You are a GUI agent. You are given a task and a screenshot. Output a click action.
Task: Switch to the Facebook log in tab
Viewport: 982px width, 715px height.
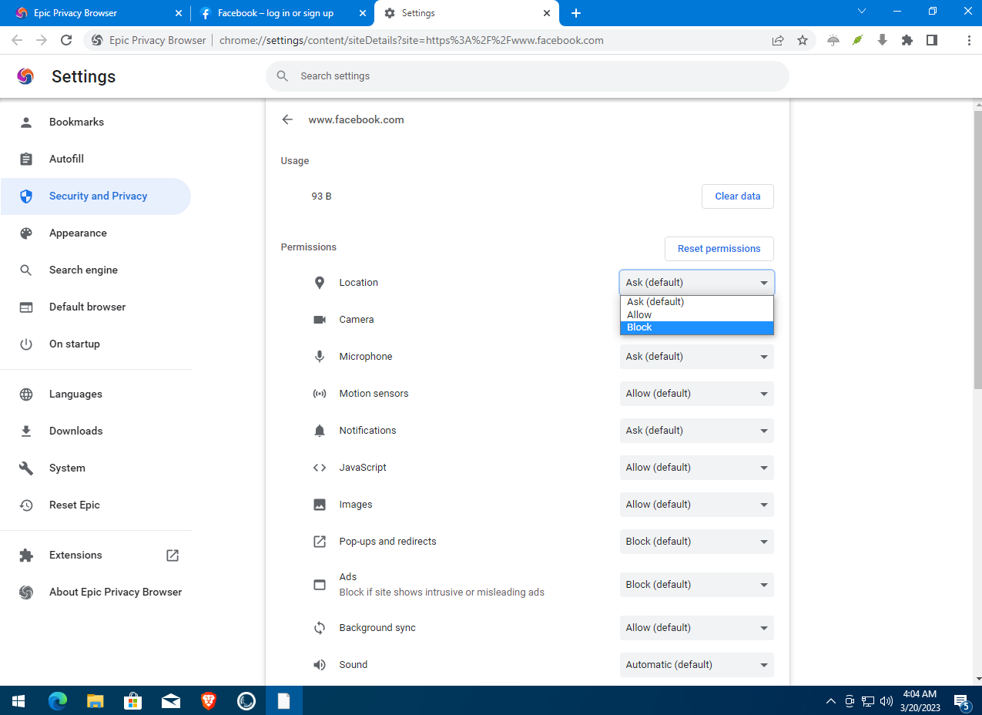(x=282, y=13)
